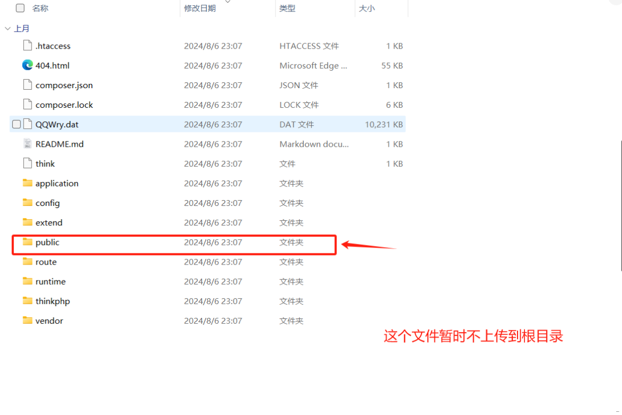Click the Edge icon beside 404.html
Viewport: 622px width, 415px height.
[x=27, y=65]
